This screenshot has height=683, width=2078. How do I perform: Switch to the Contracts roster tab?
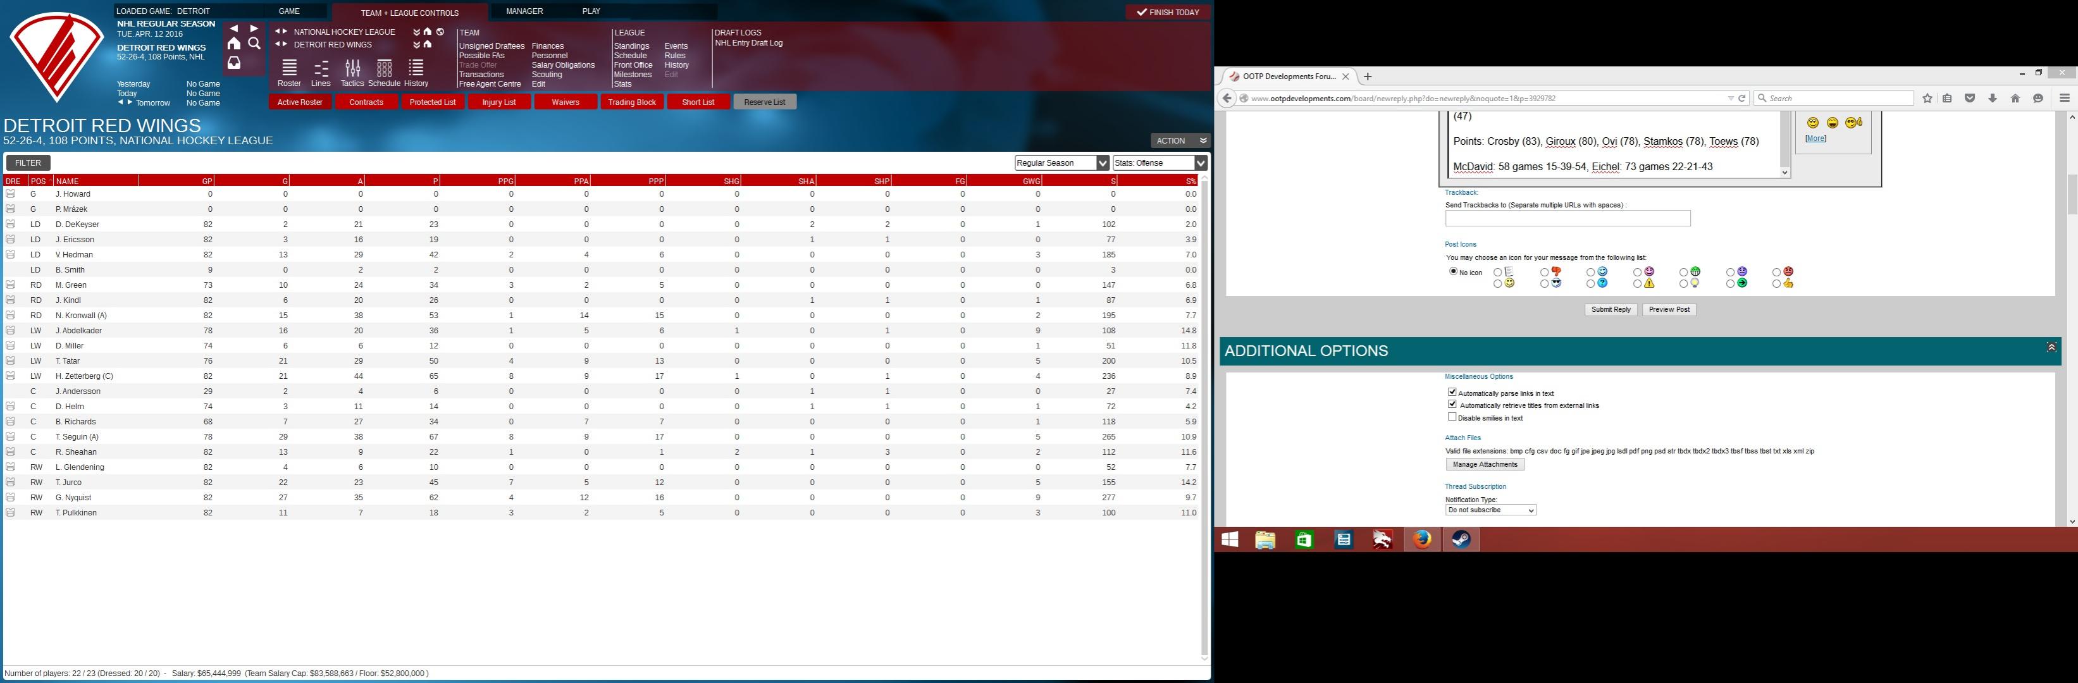tap(366, 102)
